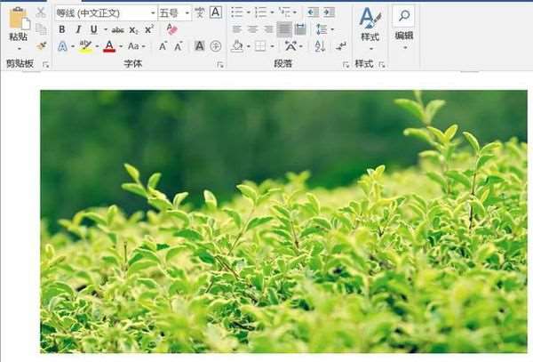The width and height of the screenshot is (533, 362).
Task: Apply superscript formatting with X² icon
Action: pyautogui.click(x=149, y=29)
